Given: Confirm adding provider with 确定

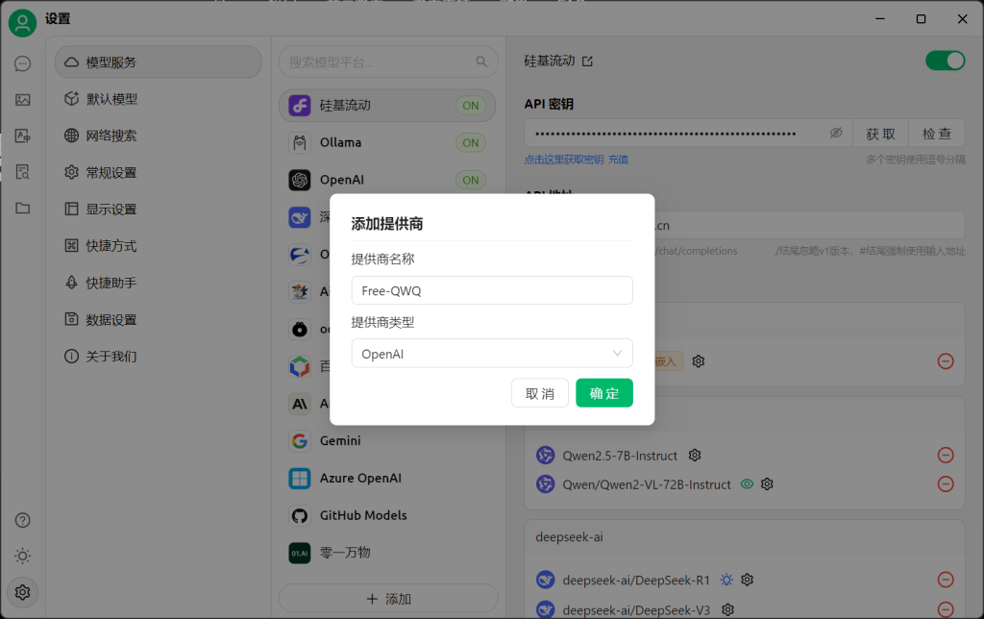Looking at the screenshot, I should [x=604, y=393].
